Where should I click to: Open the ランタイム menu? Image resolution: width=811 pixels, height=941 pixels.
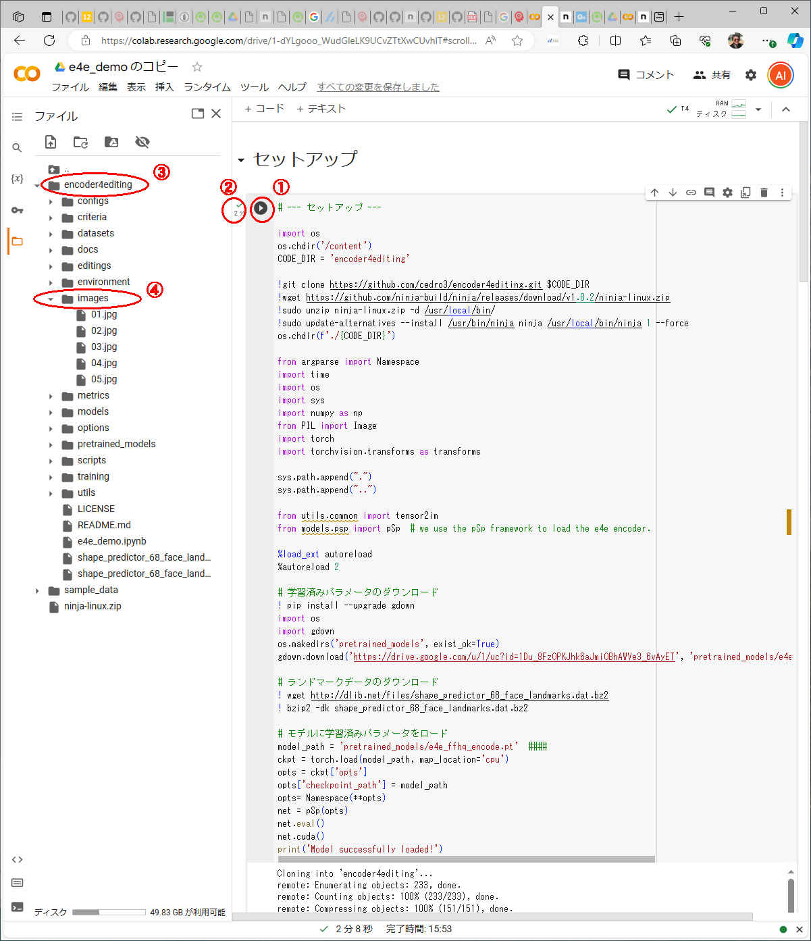207,87
